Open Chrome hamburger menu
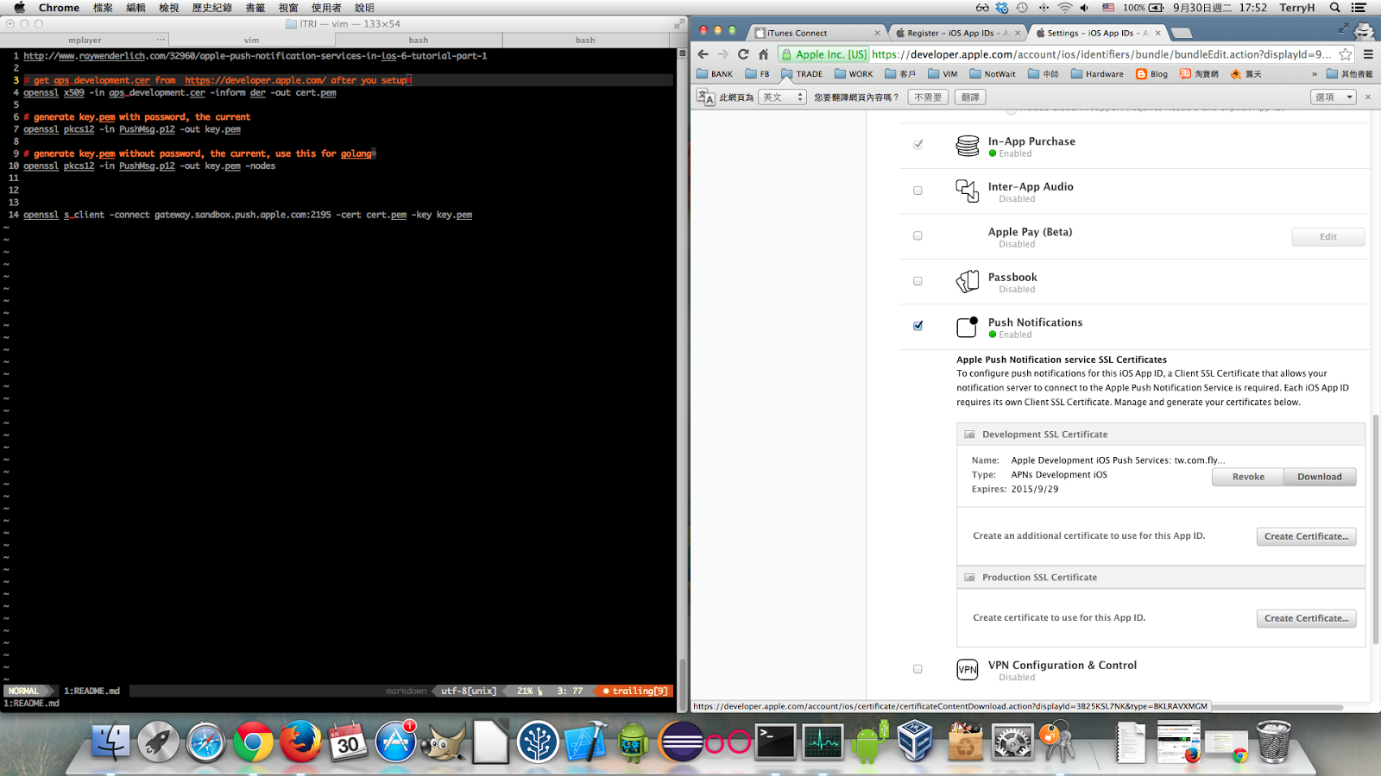 (1368, 54)
